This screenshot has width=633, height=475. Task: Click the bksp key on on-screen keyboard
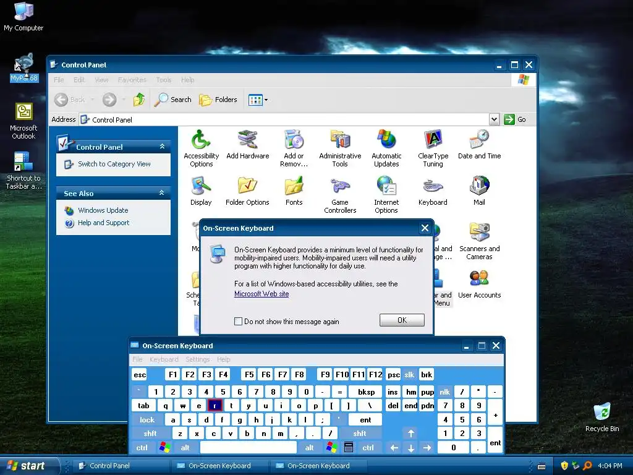[366, 392]
